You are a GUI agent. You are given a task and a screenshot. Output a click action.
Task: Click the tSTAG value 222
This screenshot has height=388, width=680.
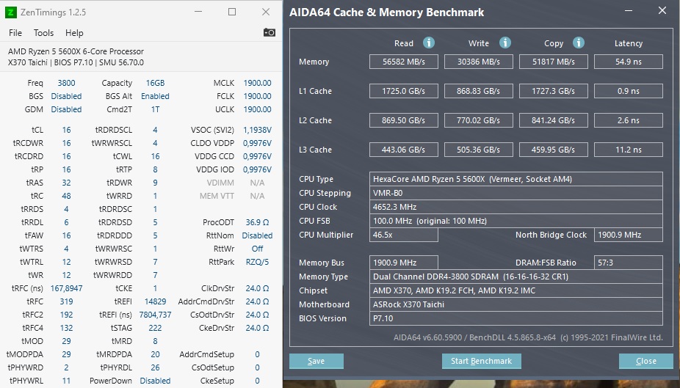pos(155,328)
